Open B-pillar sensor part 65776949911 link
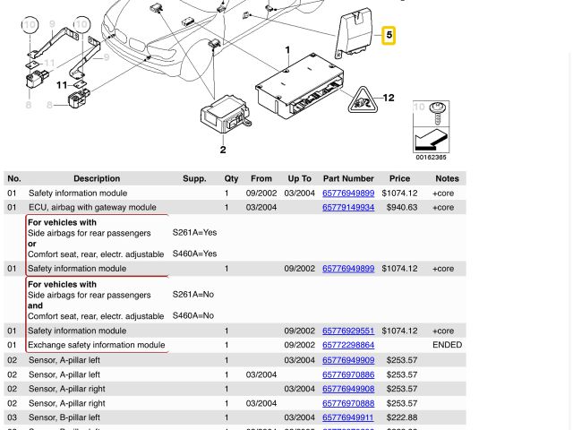 coord(348,417)
